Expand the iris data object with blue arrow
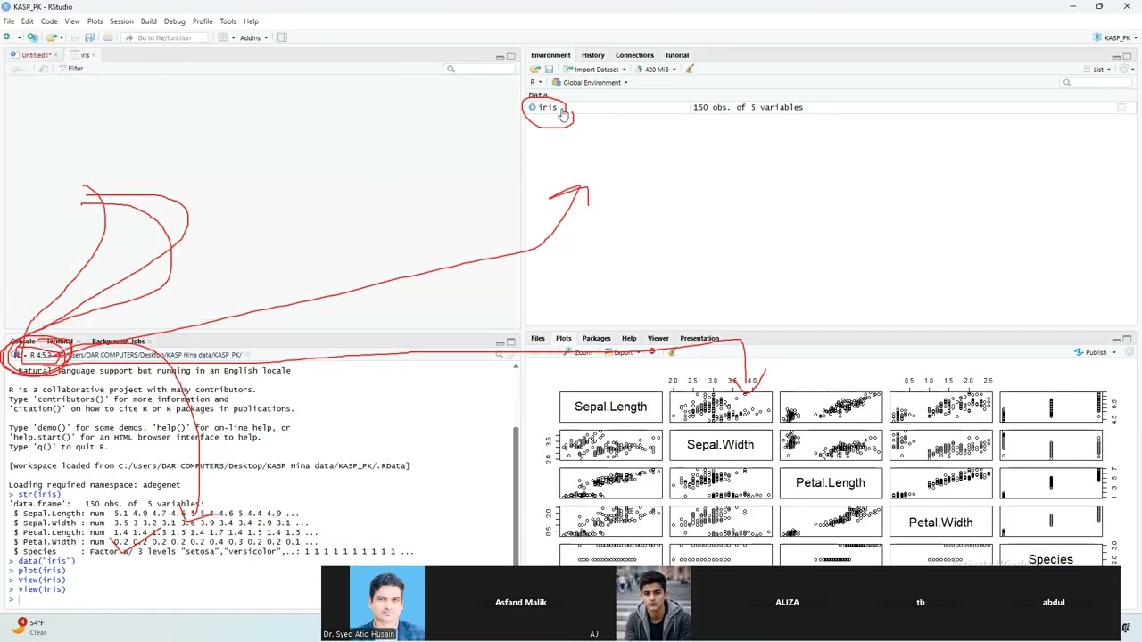Screen dimensions: 1142x642 pos(532,107)
